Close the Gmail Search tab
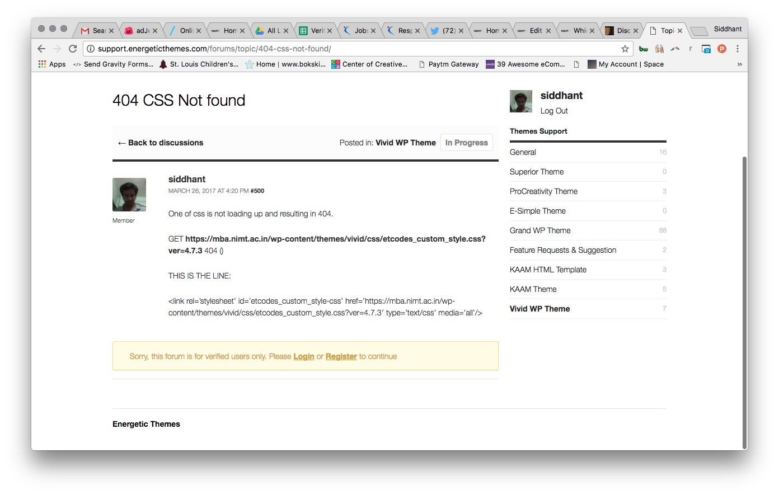Viewport: 779px width, 495px height. 111,31
